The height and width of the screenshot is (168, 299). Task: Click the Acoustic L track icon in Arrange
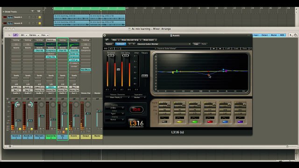pos(10,17)
